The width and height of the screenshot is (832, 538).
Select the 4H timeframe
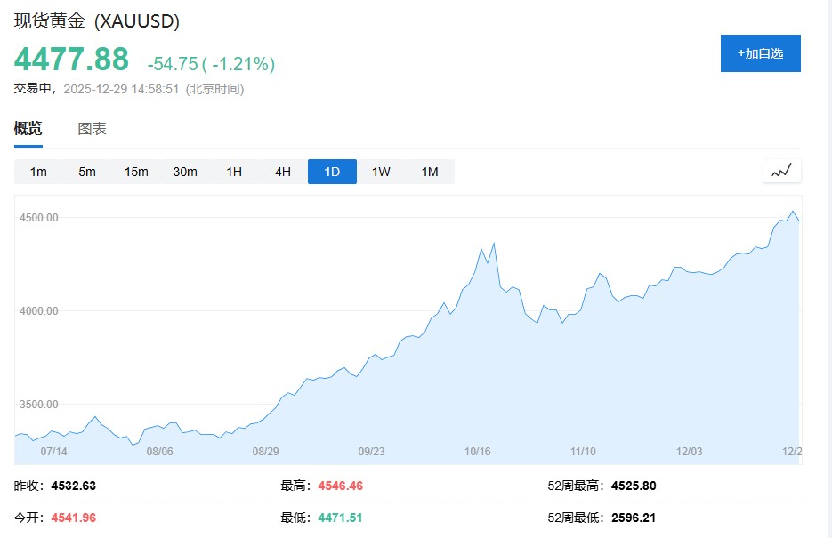pos(283,172)
